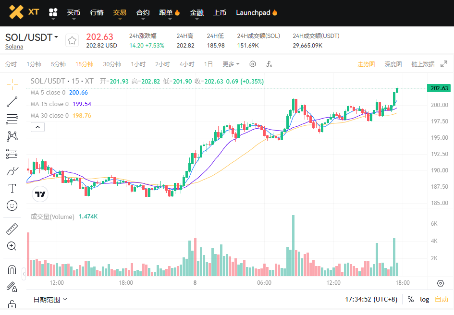454x315 pixels.
Task: Go to 行情 markets
Action: tap(97, 12)
